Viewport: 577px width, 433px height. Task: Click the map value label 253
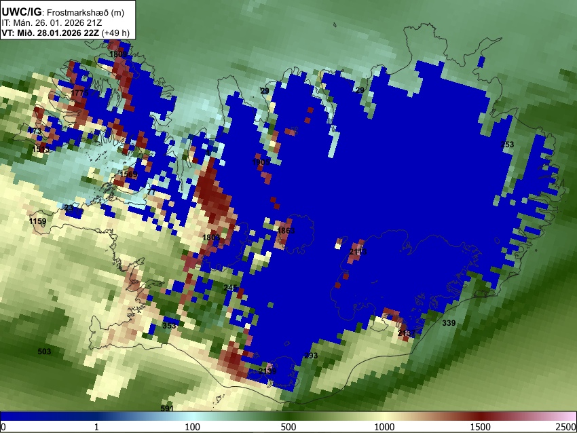click(507, 144)
